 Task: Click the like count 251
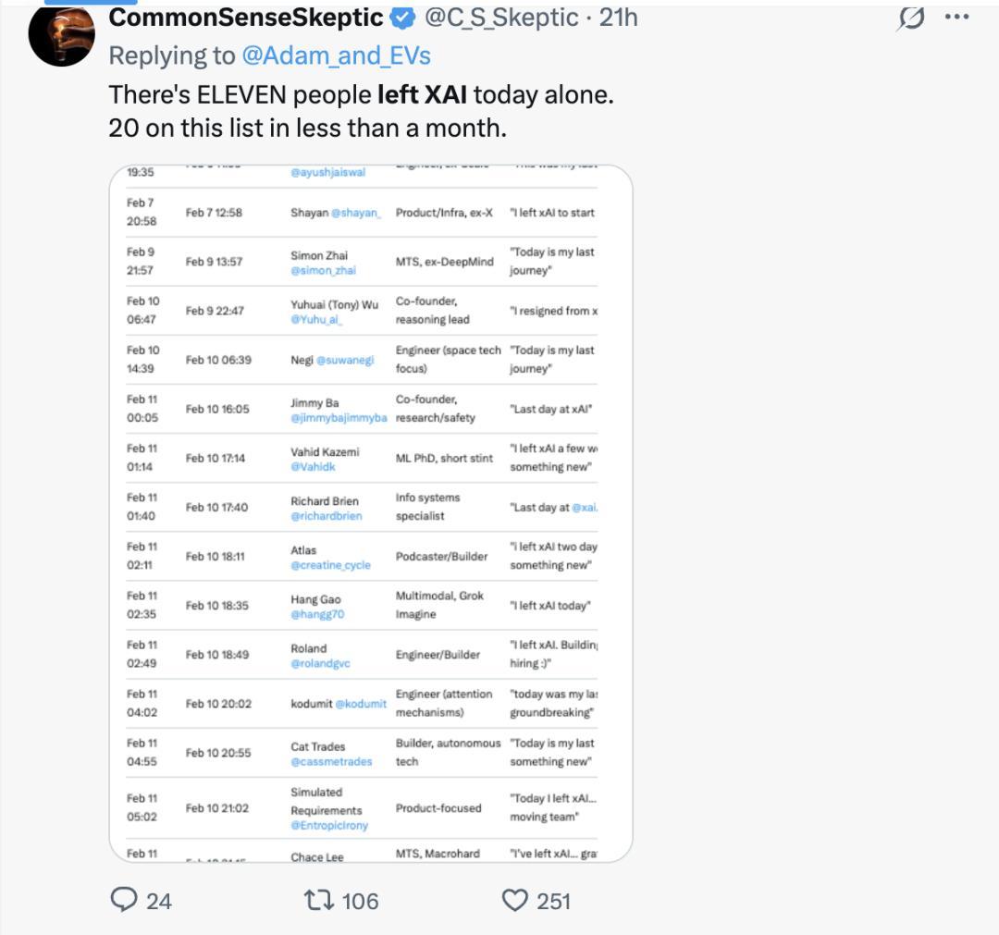click(x=553, y=901)
